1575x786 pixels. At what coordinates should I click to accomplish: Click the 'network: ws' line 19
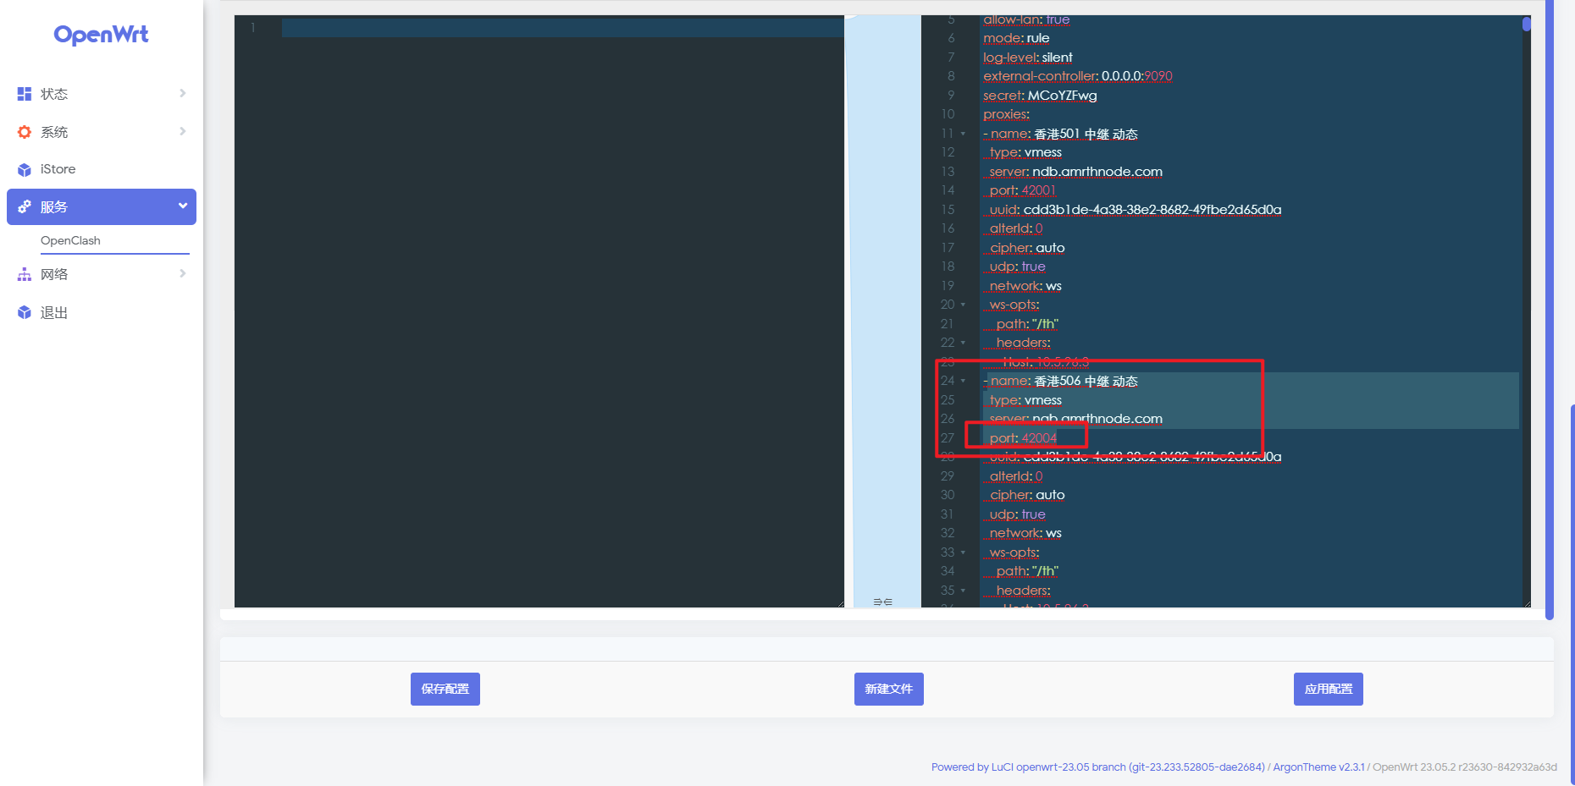tap(1025, 286)
